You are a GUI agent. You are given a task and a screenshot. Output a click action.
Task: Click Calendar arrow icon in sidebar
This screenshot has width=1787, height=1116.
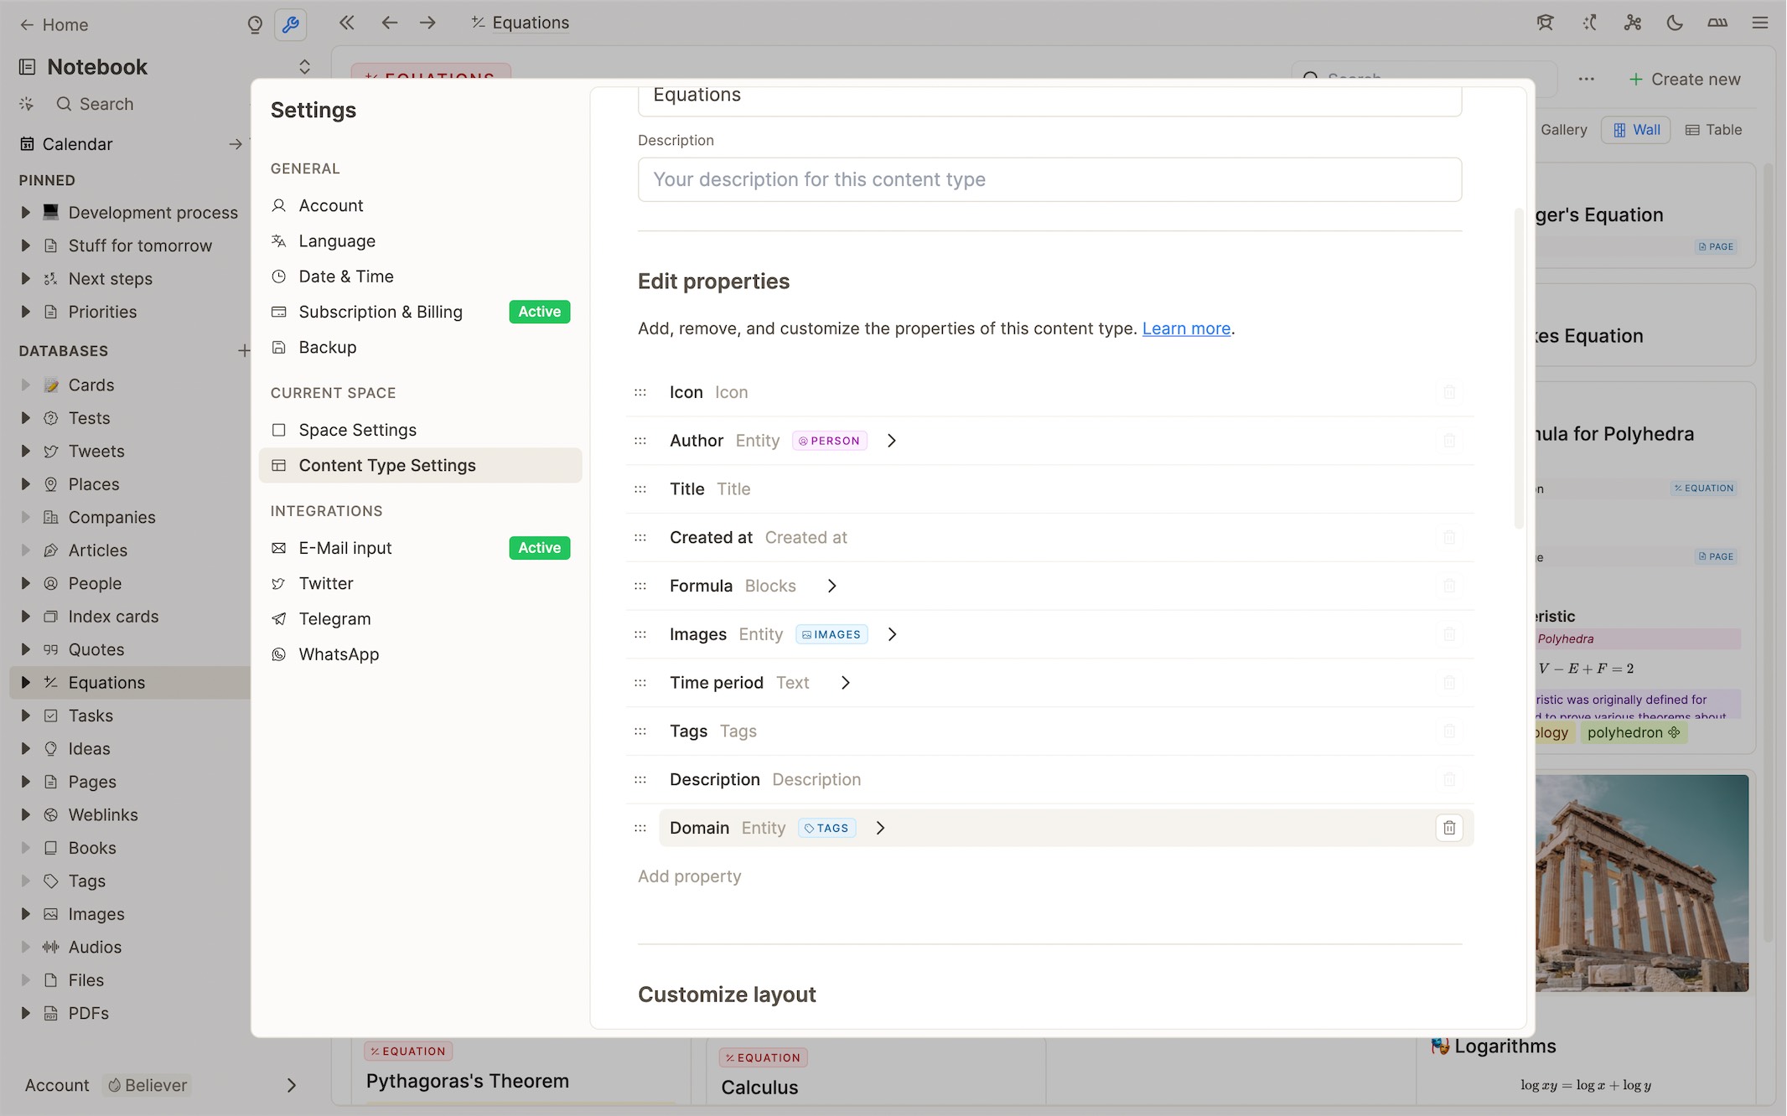tap(236, 144)
